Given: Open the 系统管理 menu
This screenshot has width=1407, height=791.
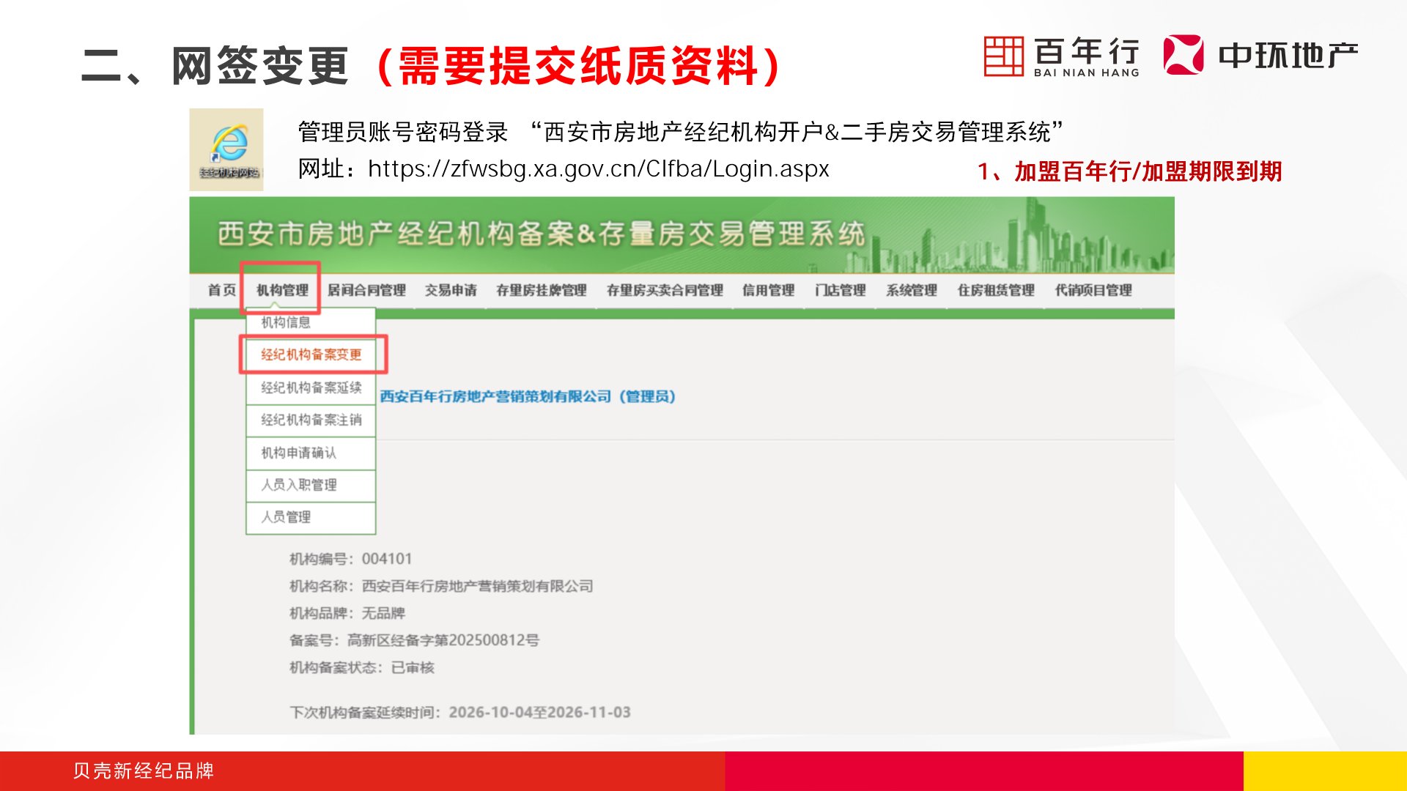Looking at the screenshot, I should (x=911, y=290).
